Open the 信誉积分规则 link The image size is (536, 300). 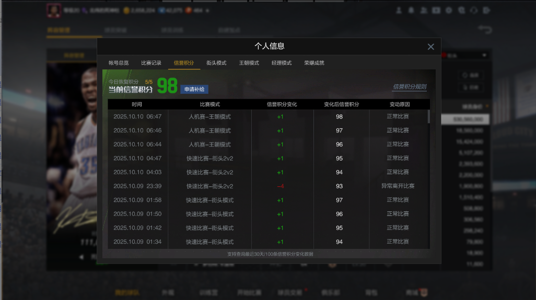[x=410, y=87]
